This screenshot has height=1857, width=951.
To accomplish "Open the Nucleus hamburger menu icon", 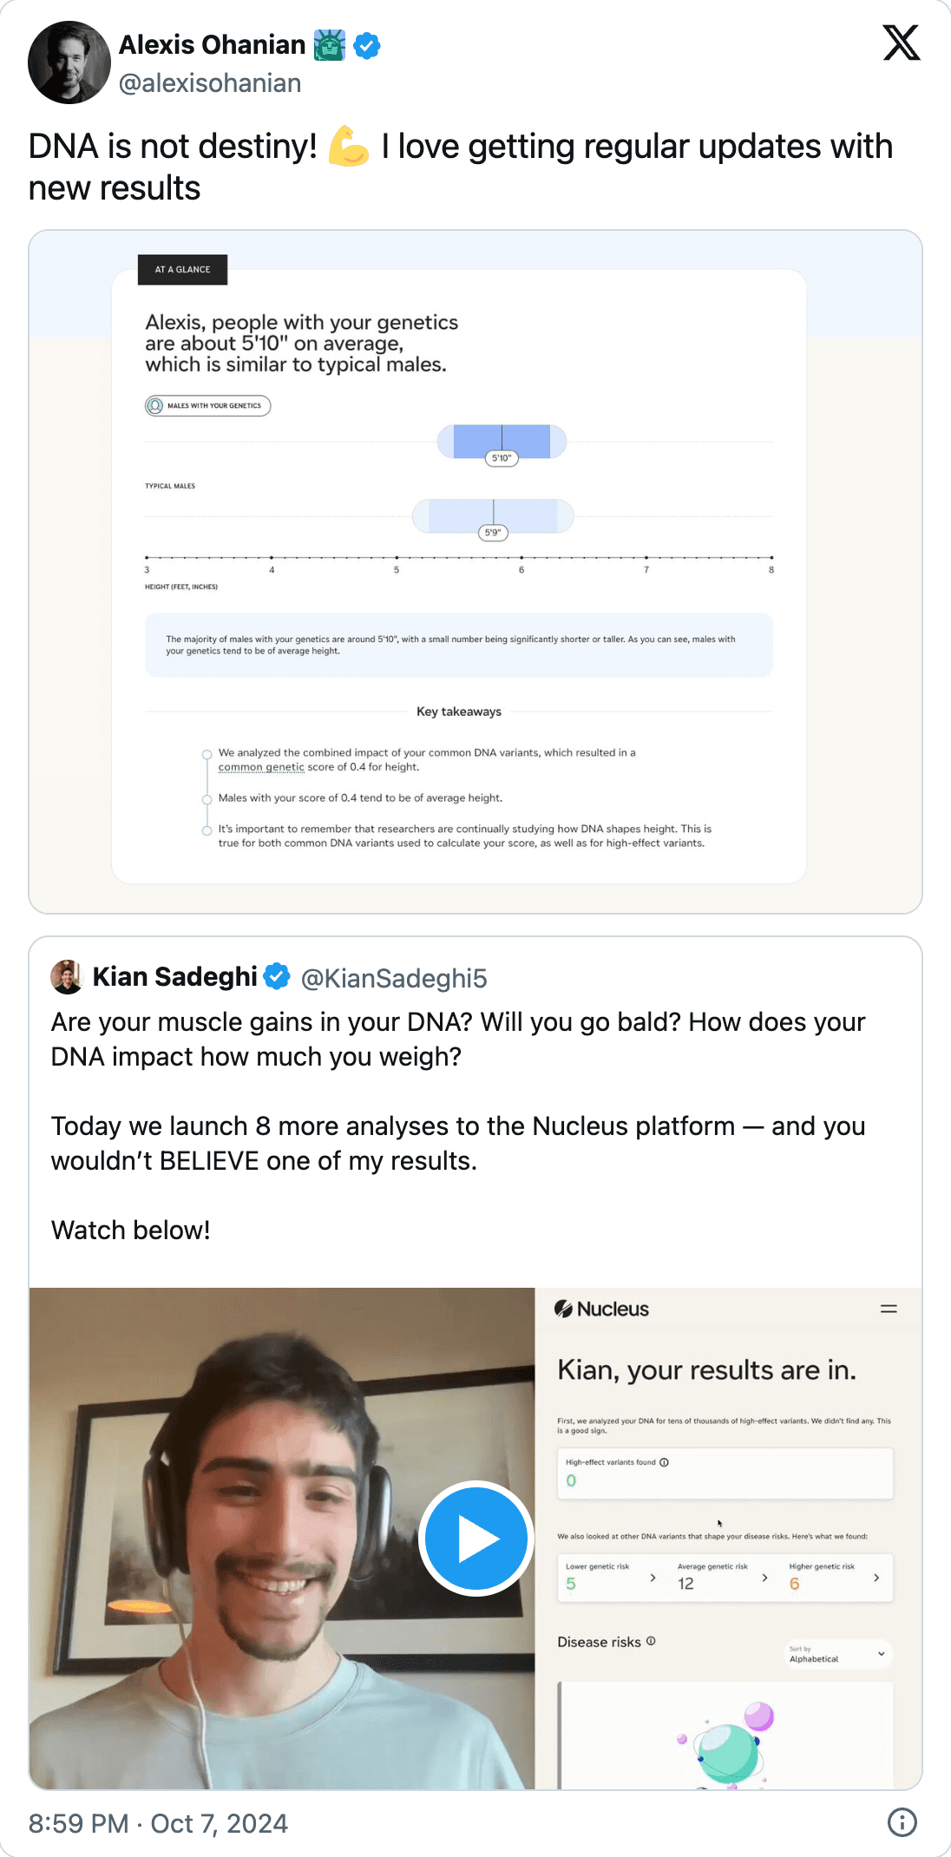I will (889, 1309).
